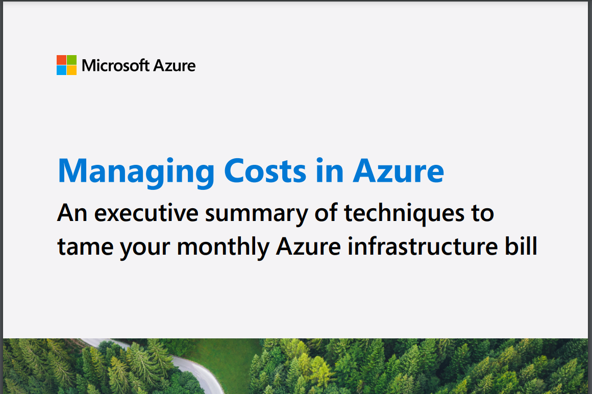
Task: Click the word "techniques" in the subtitle
Action: (x=404, y=214)
